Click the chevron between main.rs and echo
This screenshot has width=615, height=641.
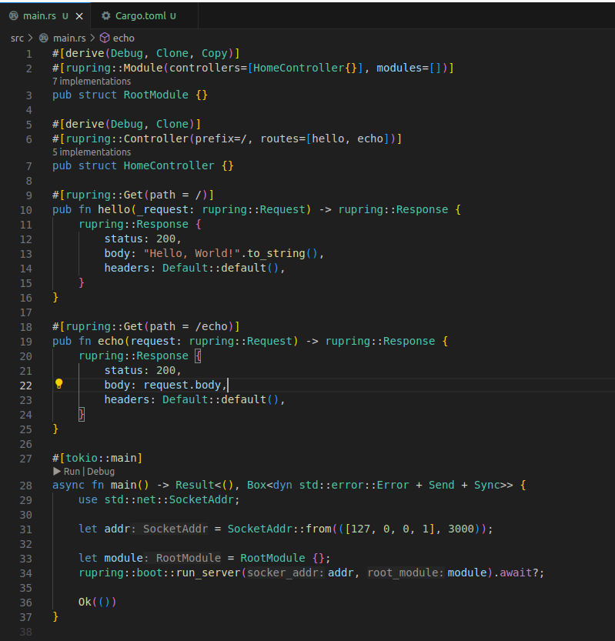(x=92, y=38)
